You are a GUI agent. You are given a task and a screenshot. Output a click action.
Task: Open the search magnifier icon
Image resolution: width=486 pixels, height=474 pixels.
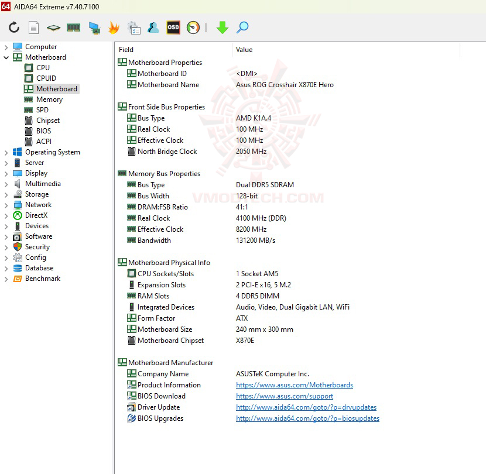point(242,28)
